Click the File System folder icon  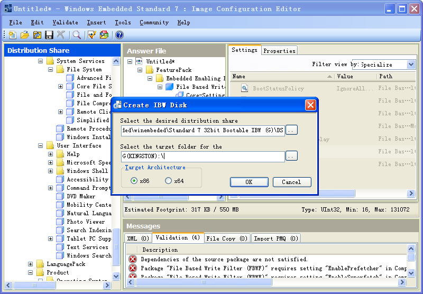[x=60, y=69]
